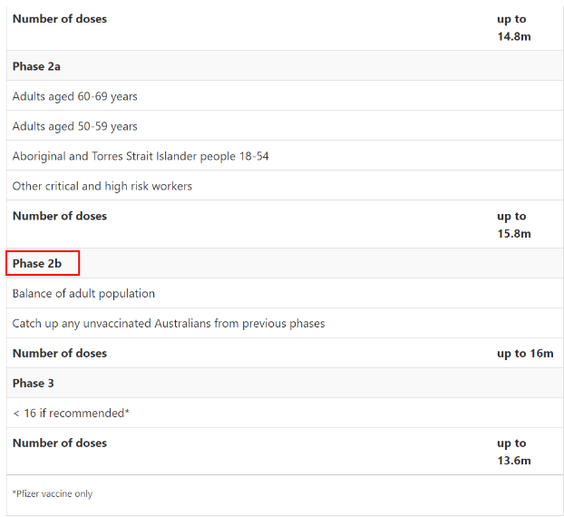Click the 'up to 16m' dose value

(524, 354)
